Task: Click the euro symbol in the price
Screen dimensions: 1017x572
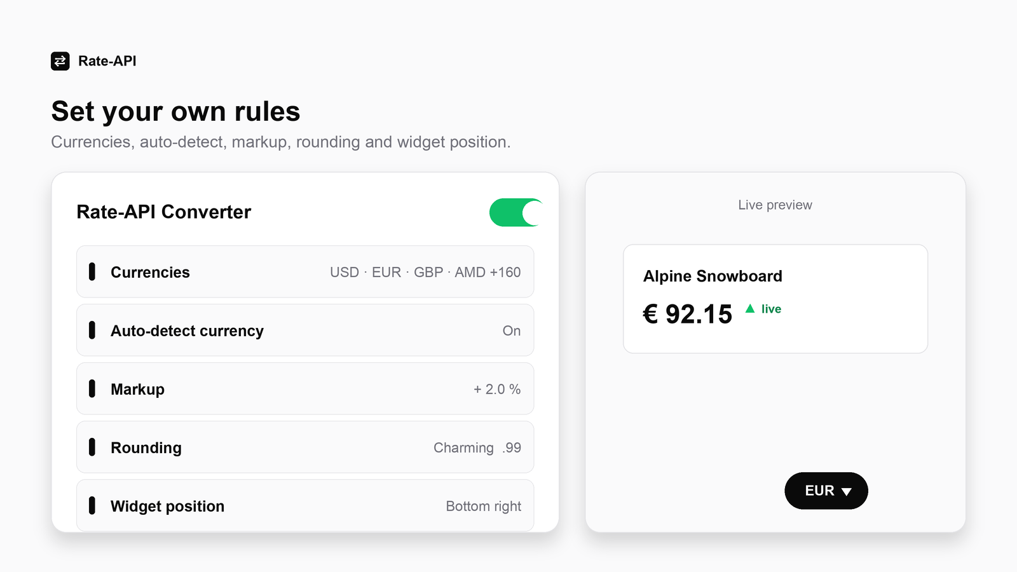Action: (650, 314)
